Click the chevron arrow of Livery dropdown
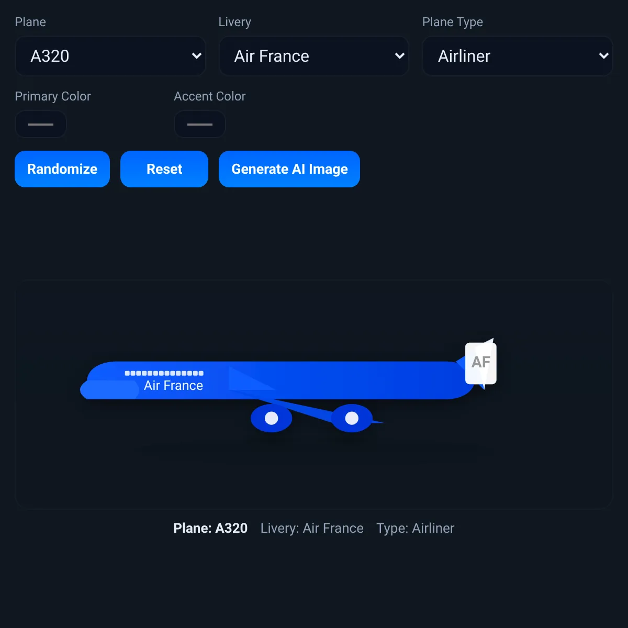This screenshot has width=628, height=628. (400, 56)
